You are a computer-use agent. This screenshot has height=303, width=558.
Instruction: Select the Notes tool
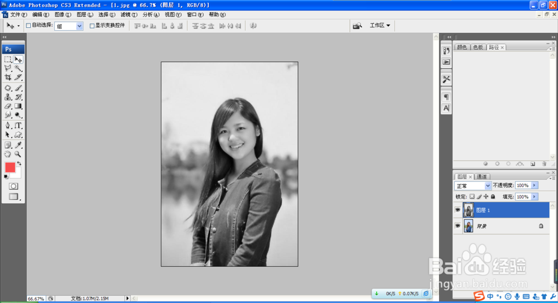8,145
